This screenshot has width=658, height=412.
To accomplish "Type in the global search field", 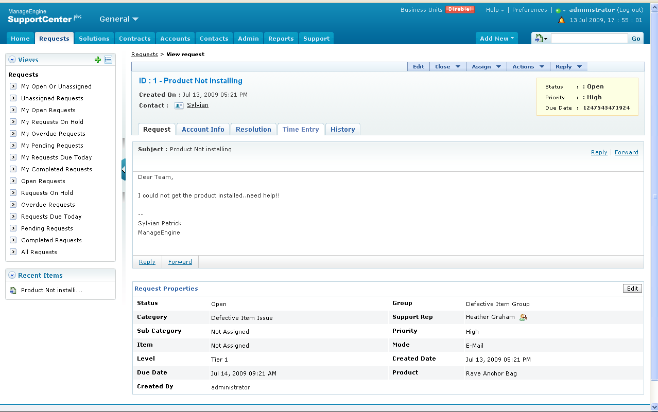I will pos(588,38).
